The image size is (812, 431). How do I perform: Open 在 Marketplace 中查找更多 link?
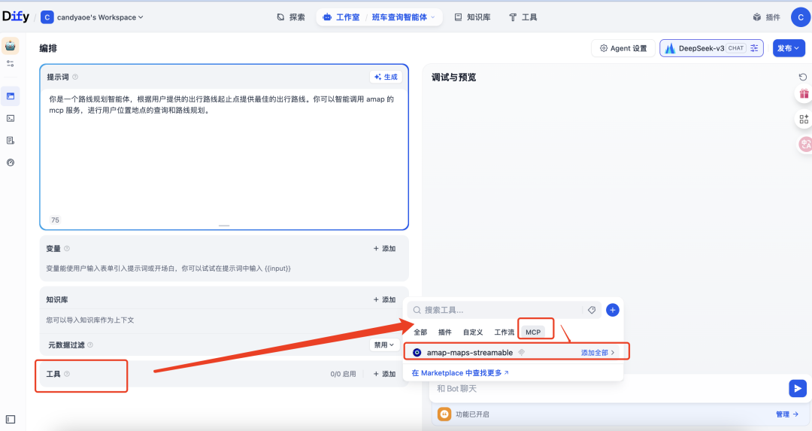[x=460, y=373]
